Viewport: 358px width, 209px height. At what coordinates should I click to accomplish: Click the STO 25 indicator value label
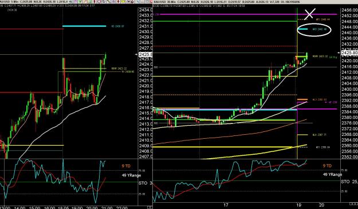349,182
